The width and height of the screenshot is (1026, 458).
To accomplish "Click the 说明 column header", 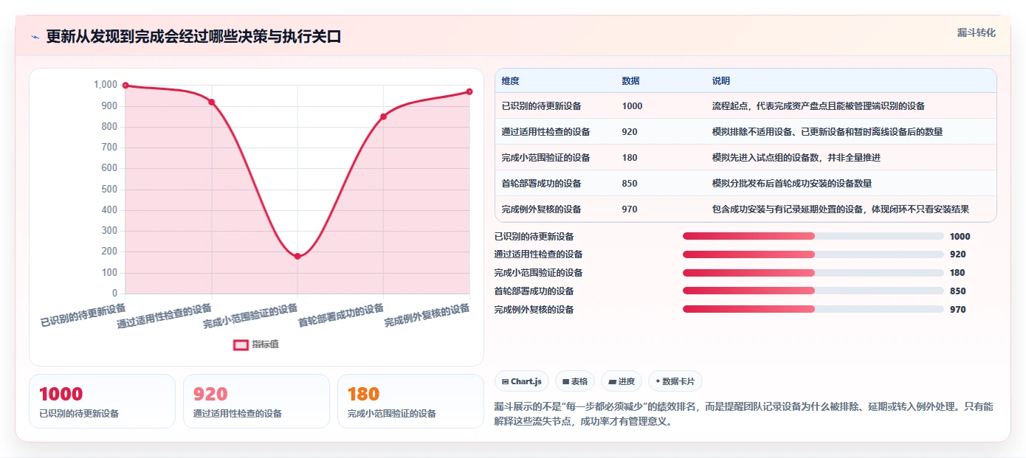I will point(720,81).
